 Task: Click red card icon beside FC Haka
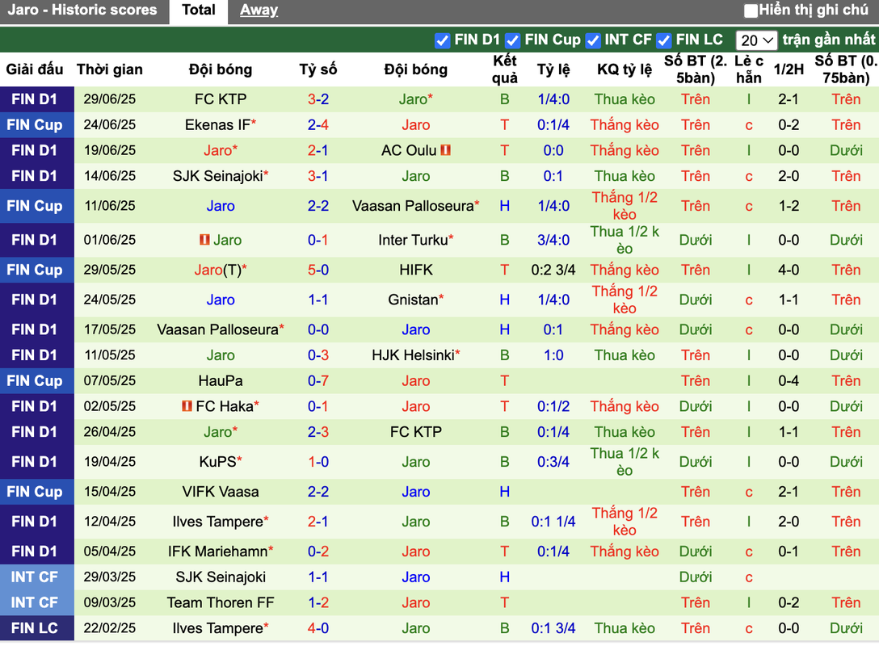(x=187, y=406)
